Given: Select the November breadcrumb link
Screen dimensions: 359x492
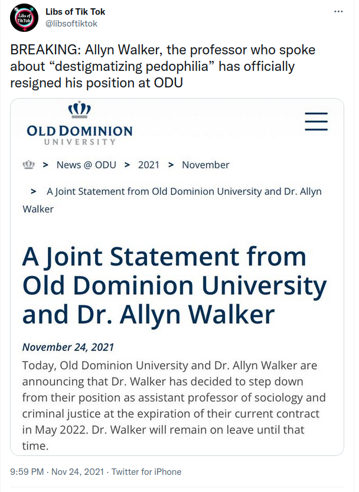Looking at the screenshot, I should point(205,165).
